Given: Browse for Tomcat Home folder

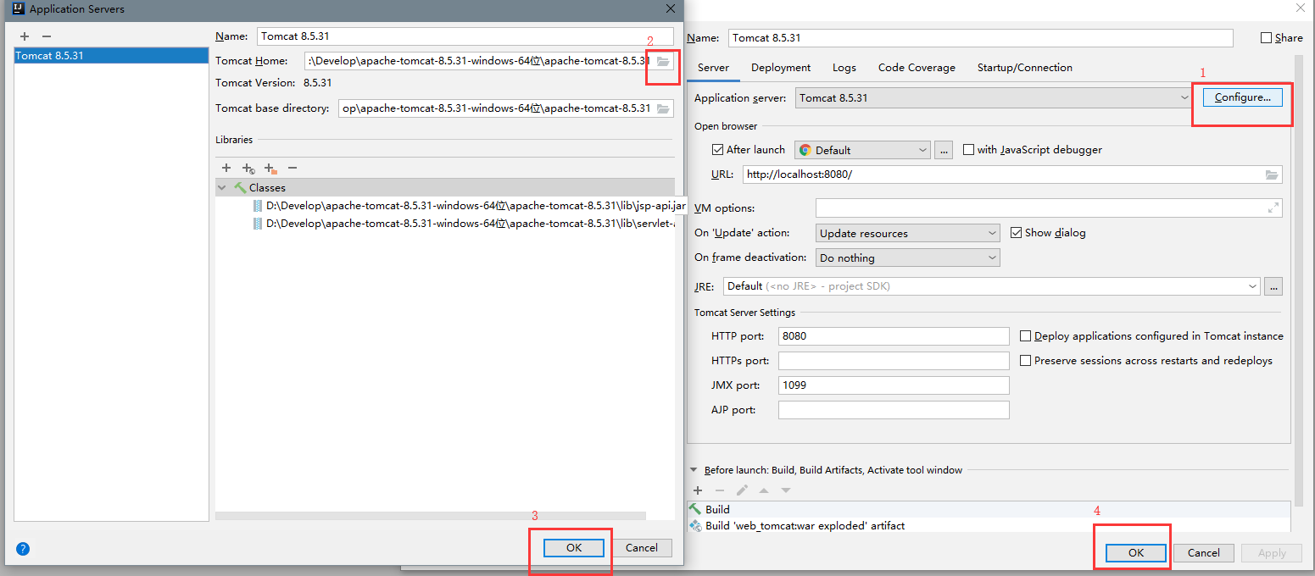Looking at the screenshot, I should [663, 61].
